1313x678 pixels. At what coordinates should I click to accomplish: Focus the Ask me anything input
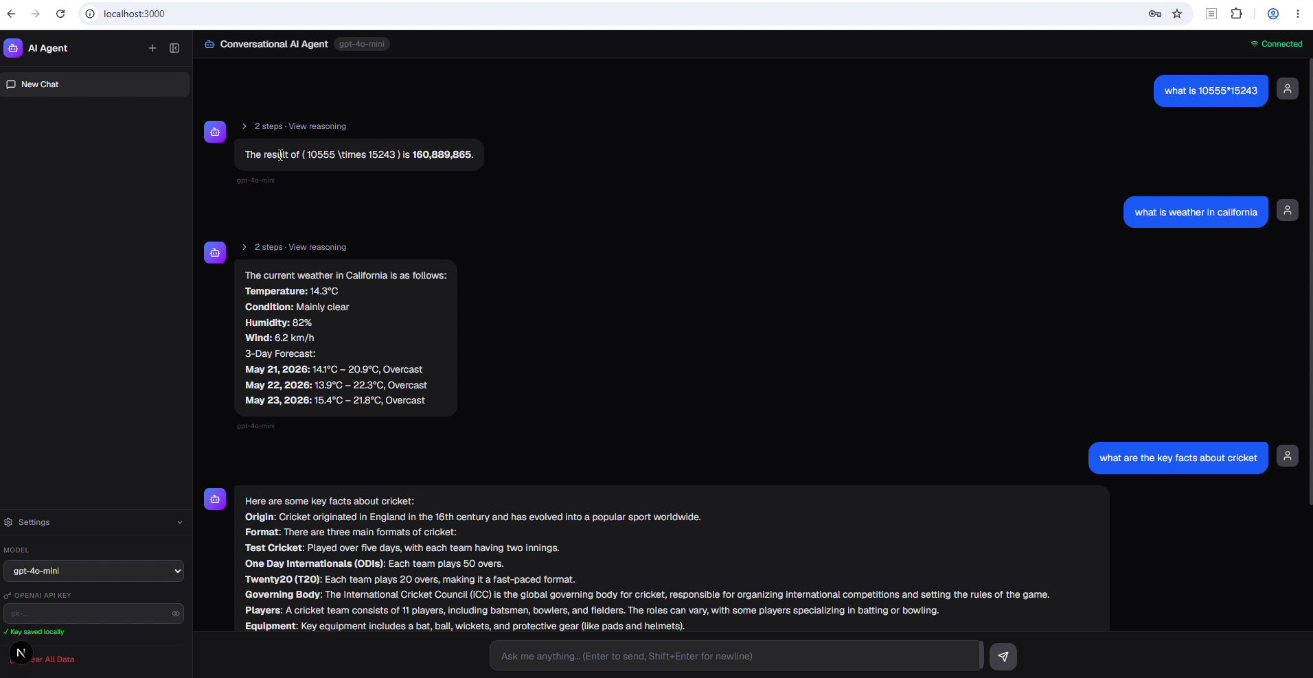(735, 656)
